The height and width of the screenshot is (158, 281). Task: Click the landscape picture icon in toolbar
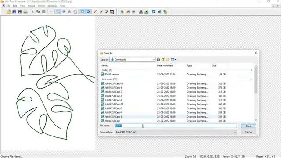[x=146, y=12]
